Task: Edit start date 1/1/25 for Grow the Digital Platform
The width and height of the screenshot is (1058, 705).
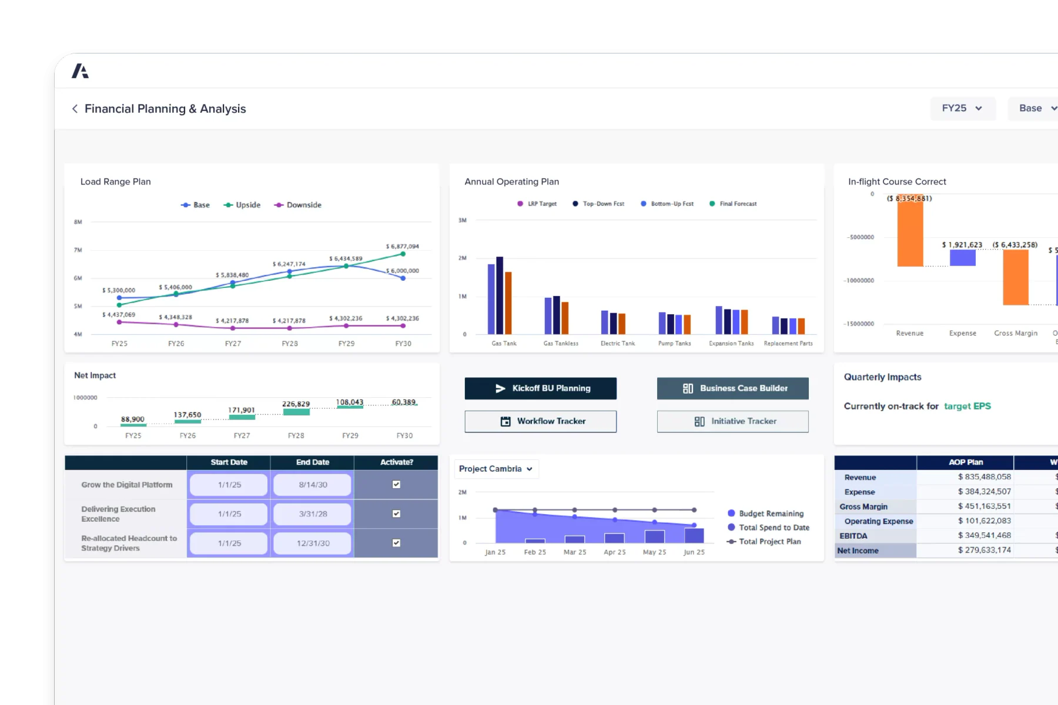Action: click(x=229, y=485)
